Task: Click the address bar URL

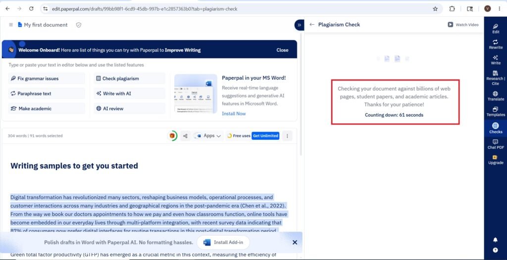Action: [x=145, y=9]
